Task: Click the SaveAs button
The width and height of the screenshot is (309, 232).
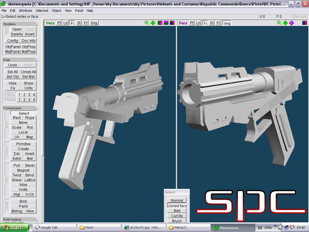Action: [17, 34]
